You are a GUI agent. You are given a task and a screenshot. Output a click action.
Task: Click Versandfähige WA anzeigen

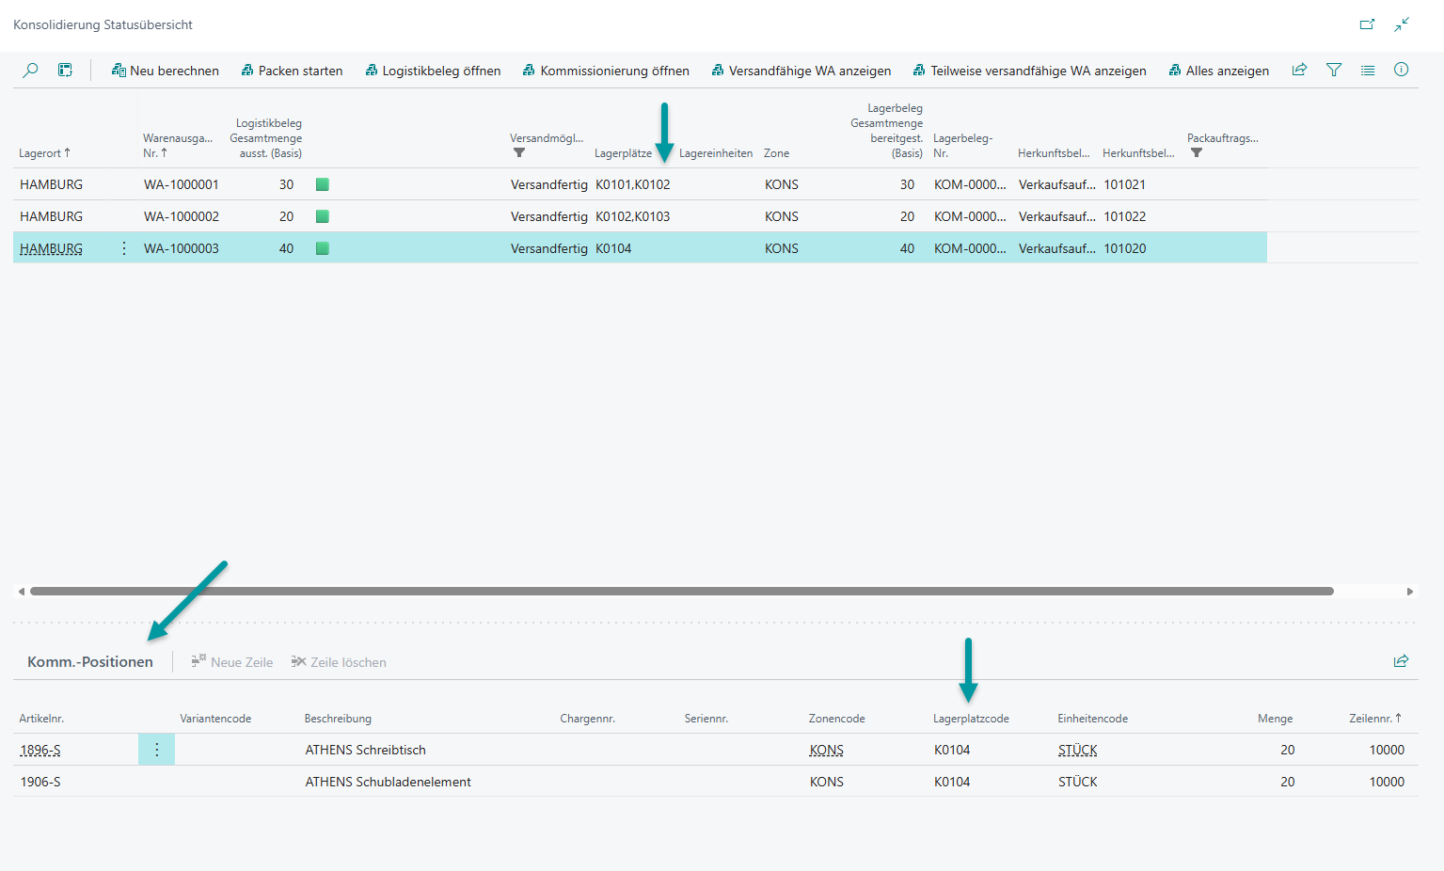pos(801,71)
